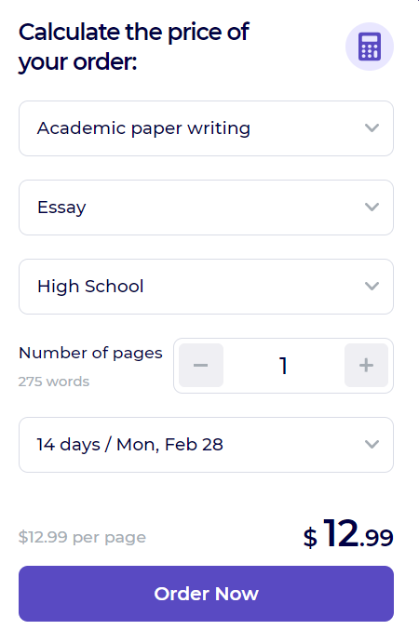Click the chevron arrow next to Essay
Screen dimensions: 419x630
pos(372,208)
